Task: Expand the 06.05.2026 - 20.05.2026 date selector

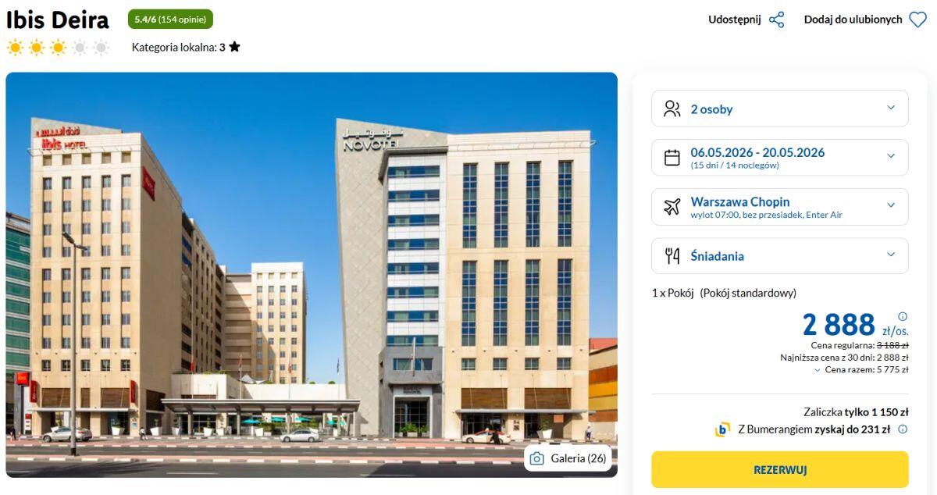Action: pyautogui.click(x=780, y=158)
